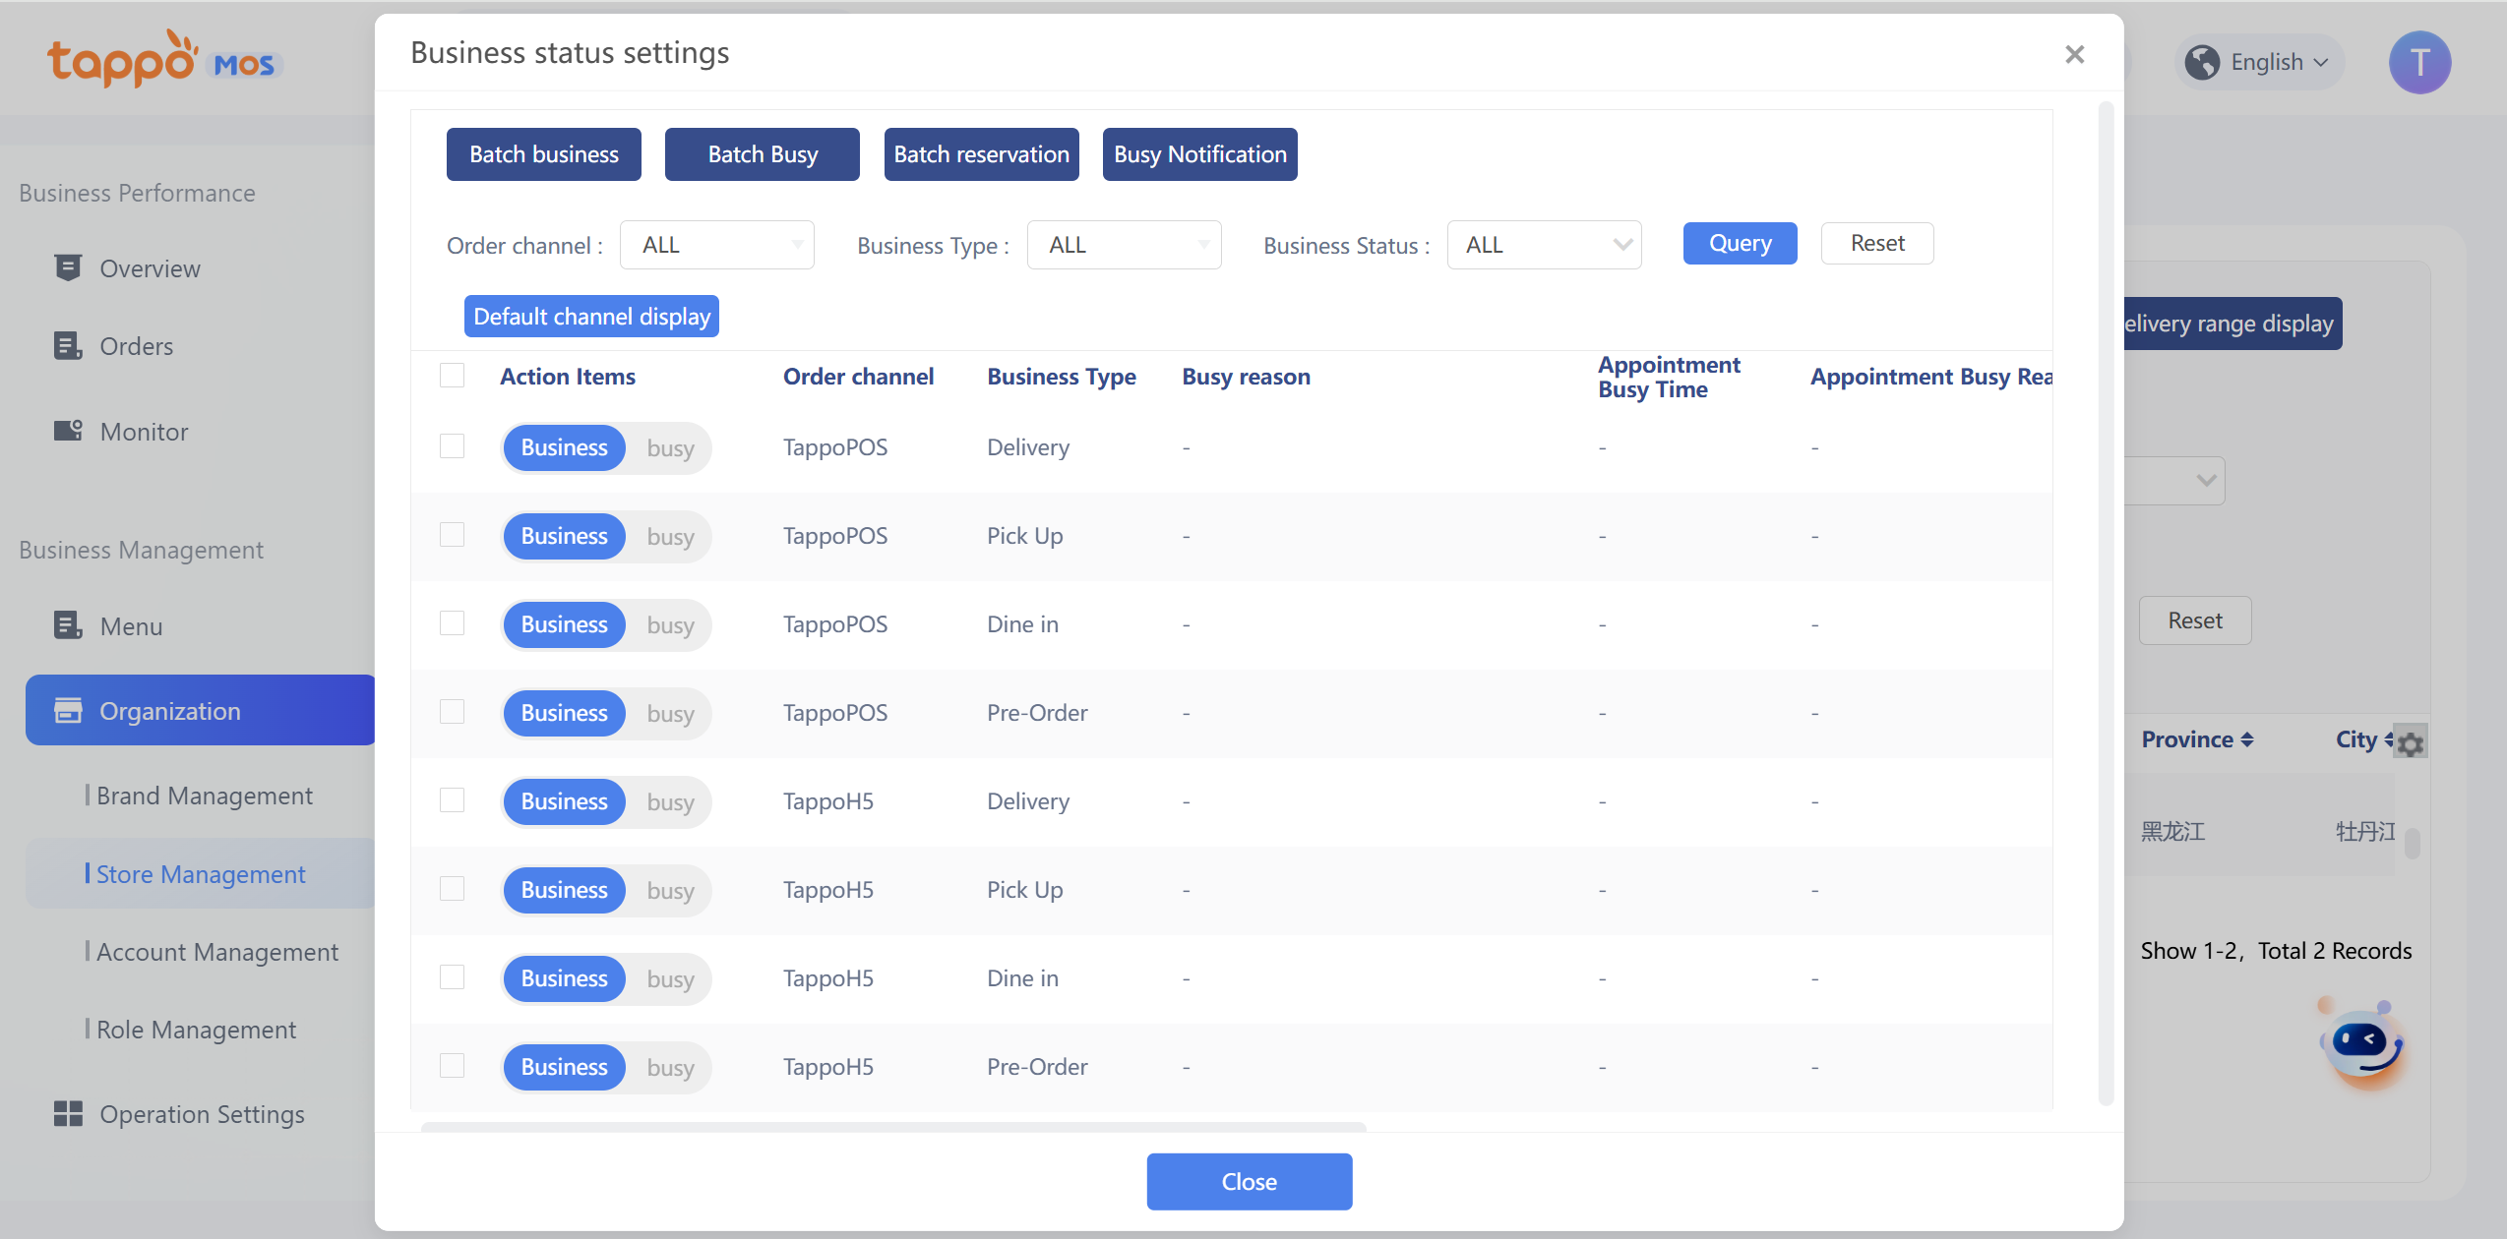Go to Role Management menu item

click(x=196, y=1030)
